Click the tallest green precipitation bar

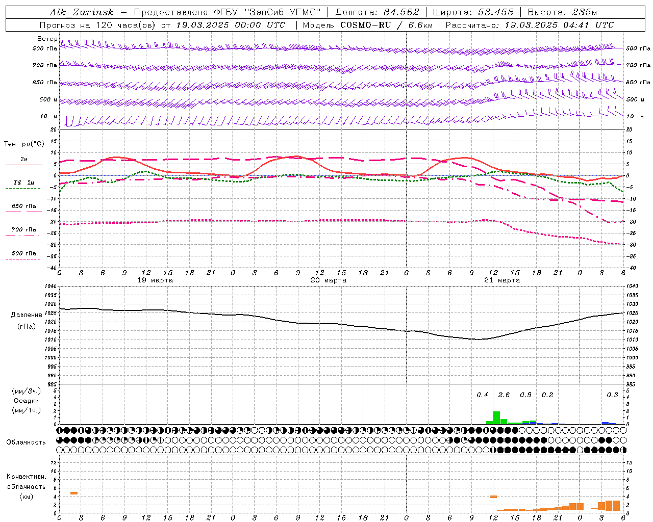pos(496,417)
